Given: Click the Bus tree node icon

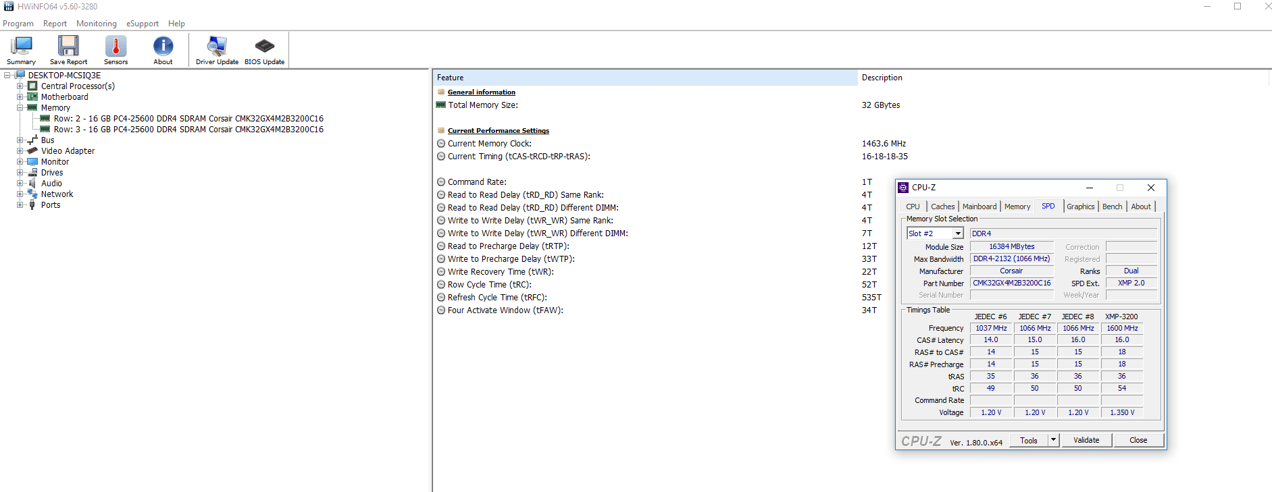Looking at the screenshot, I should tap(32, 140).
